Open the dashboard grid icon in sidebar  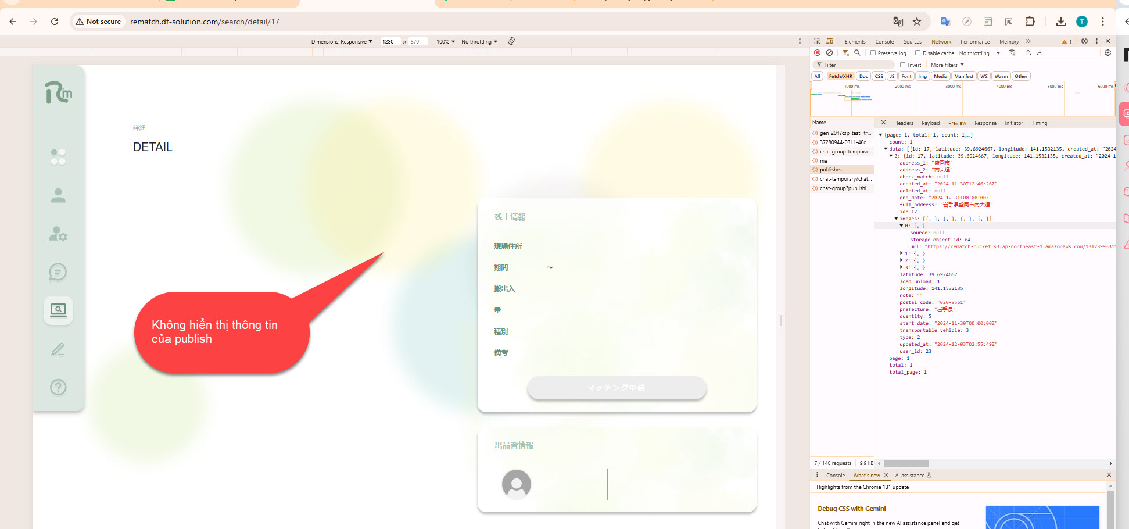58,157
